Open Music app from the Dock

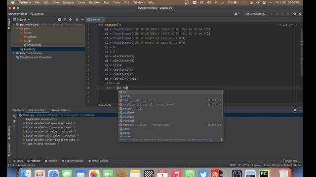(176, 174)
